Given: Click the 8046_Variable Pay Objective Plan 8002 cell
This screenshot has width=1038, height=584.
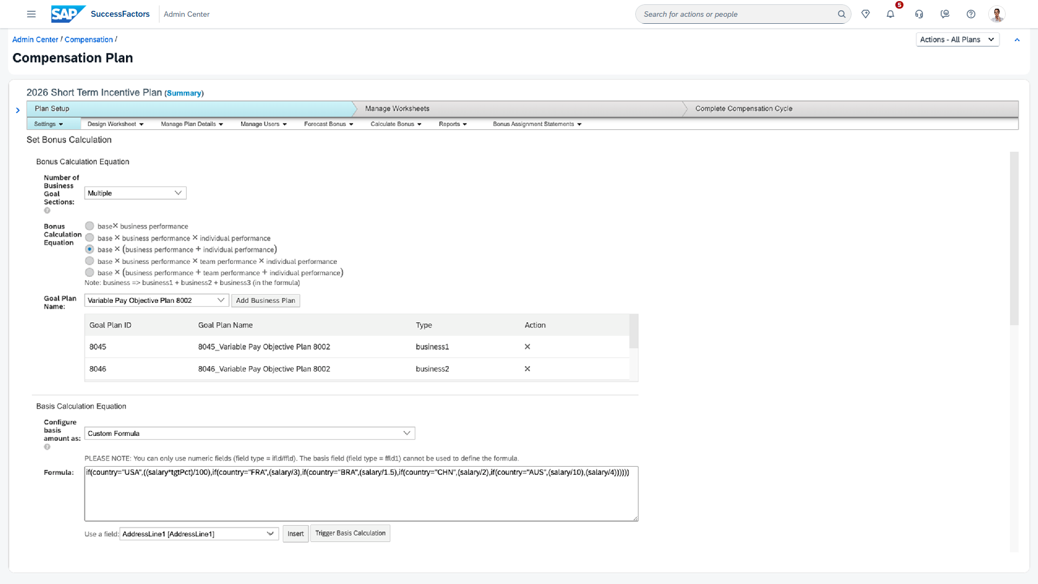Looking at the screenshot, I should click(x=264, y=369).
